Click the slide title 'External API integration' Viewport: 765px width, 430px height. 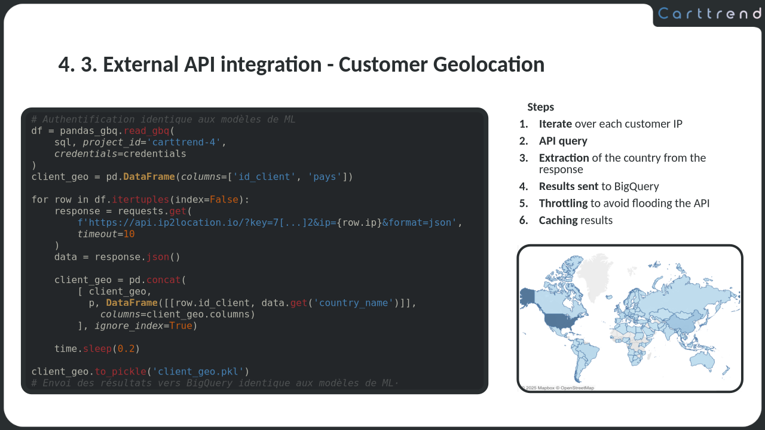(301, 64)
